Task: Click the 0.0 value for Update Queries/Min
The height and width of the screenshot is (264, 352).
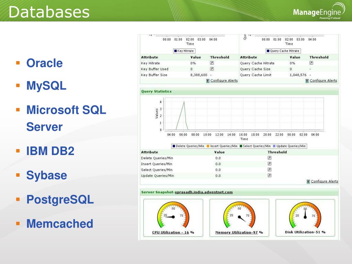Action: tap(218, 176)
